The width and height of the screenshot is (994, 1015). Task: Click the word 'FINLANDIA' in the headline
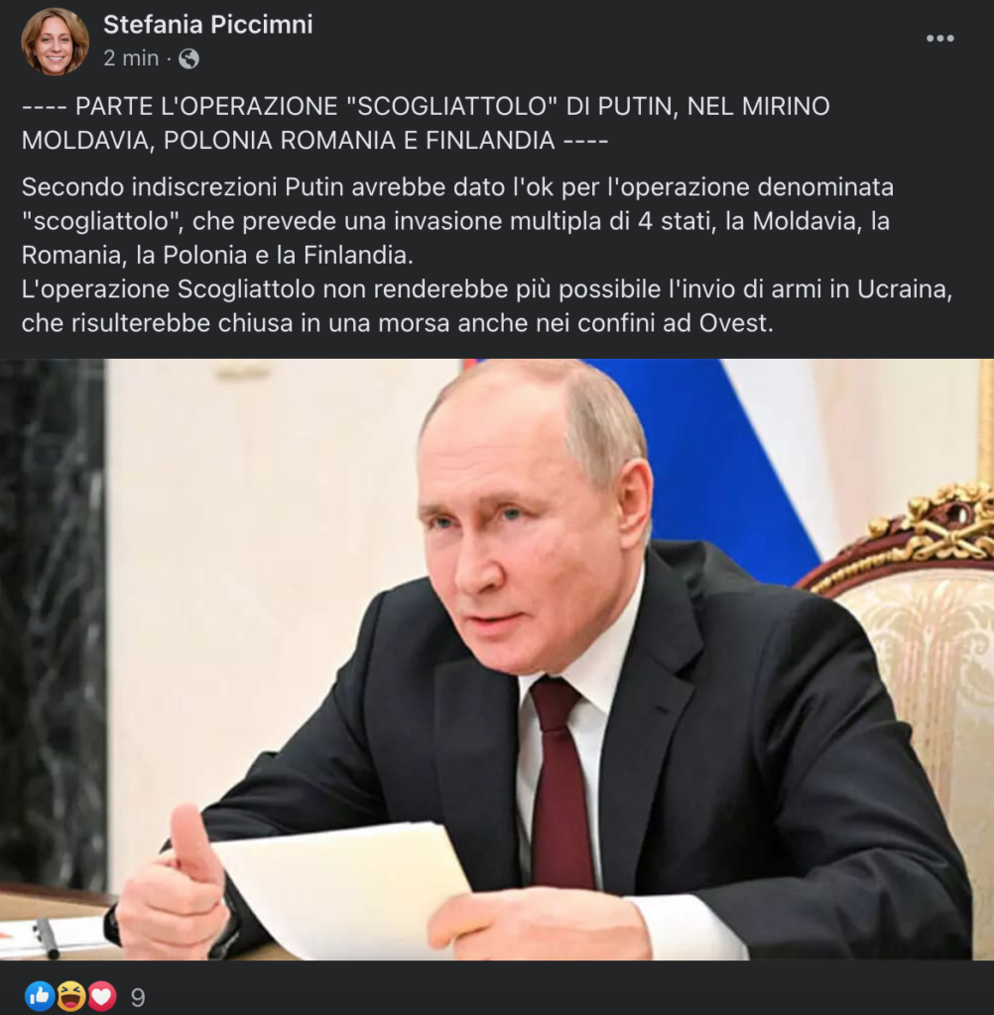490,140
